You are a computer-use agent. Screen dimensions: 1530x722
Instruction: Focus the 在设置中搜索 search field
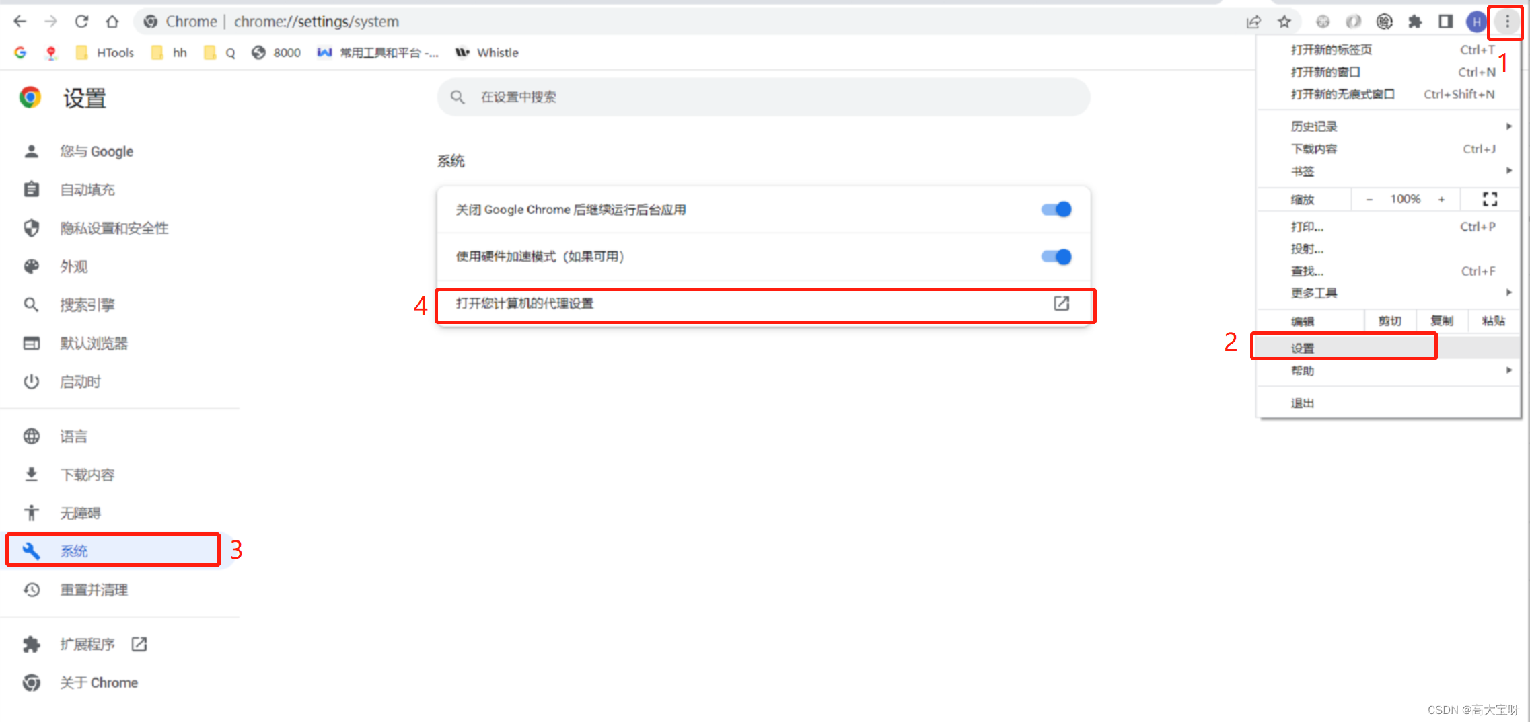tap(764, 97)
